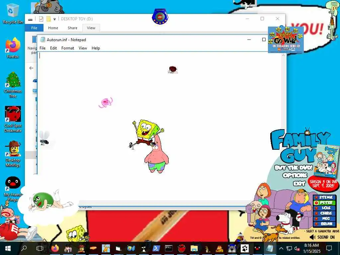Launch Firefox from the desktop shortcut
This screenshot has width=340, height=255.
(x=13, y=48)
